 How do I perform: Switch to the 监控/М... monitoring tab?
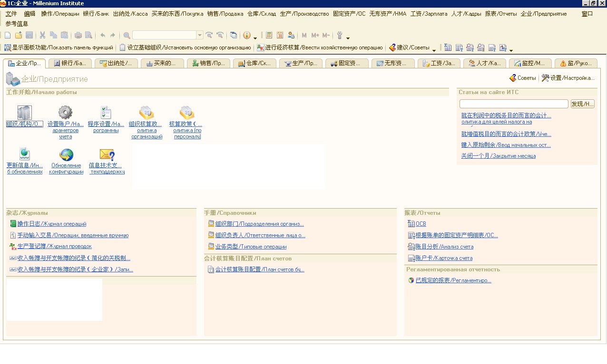point(530,63)
